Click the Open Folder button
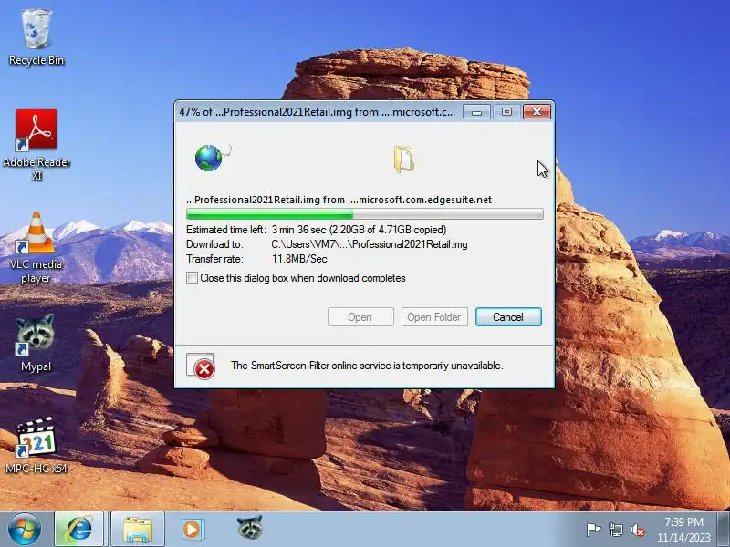 click(434, 316)
